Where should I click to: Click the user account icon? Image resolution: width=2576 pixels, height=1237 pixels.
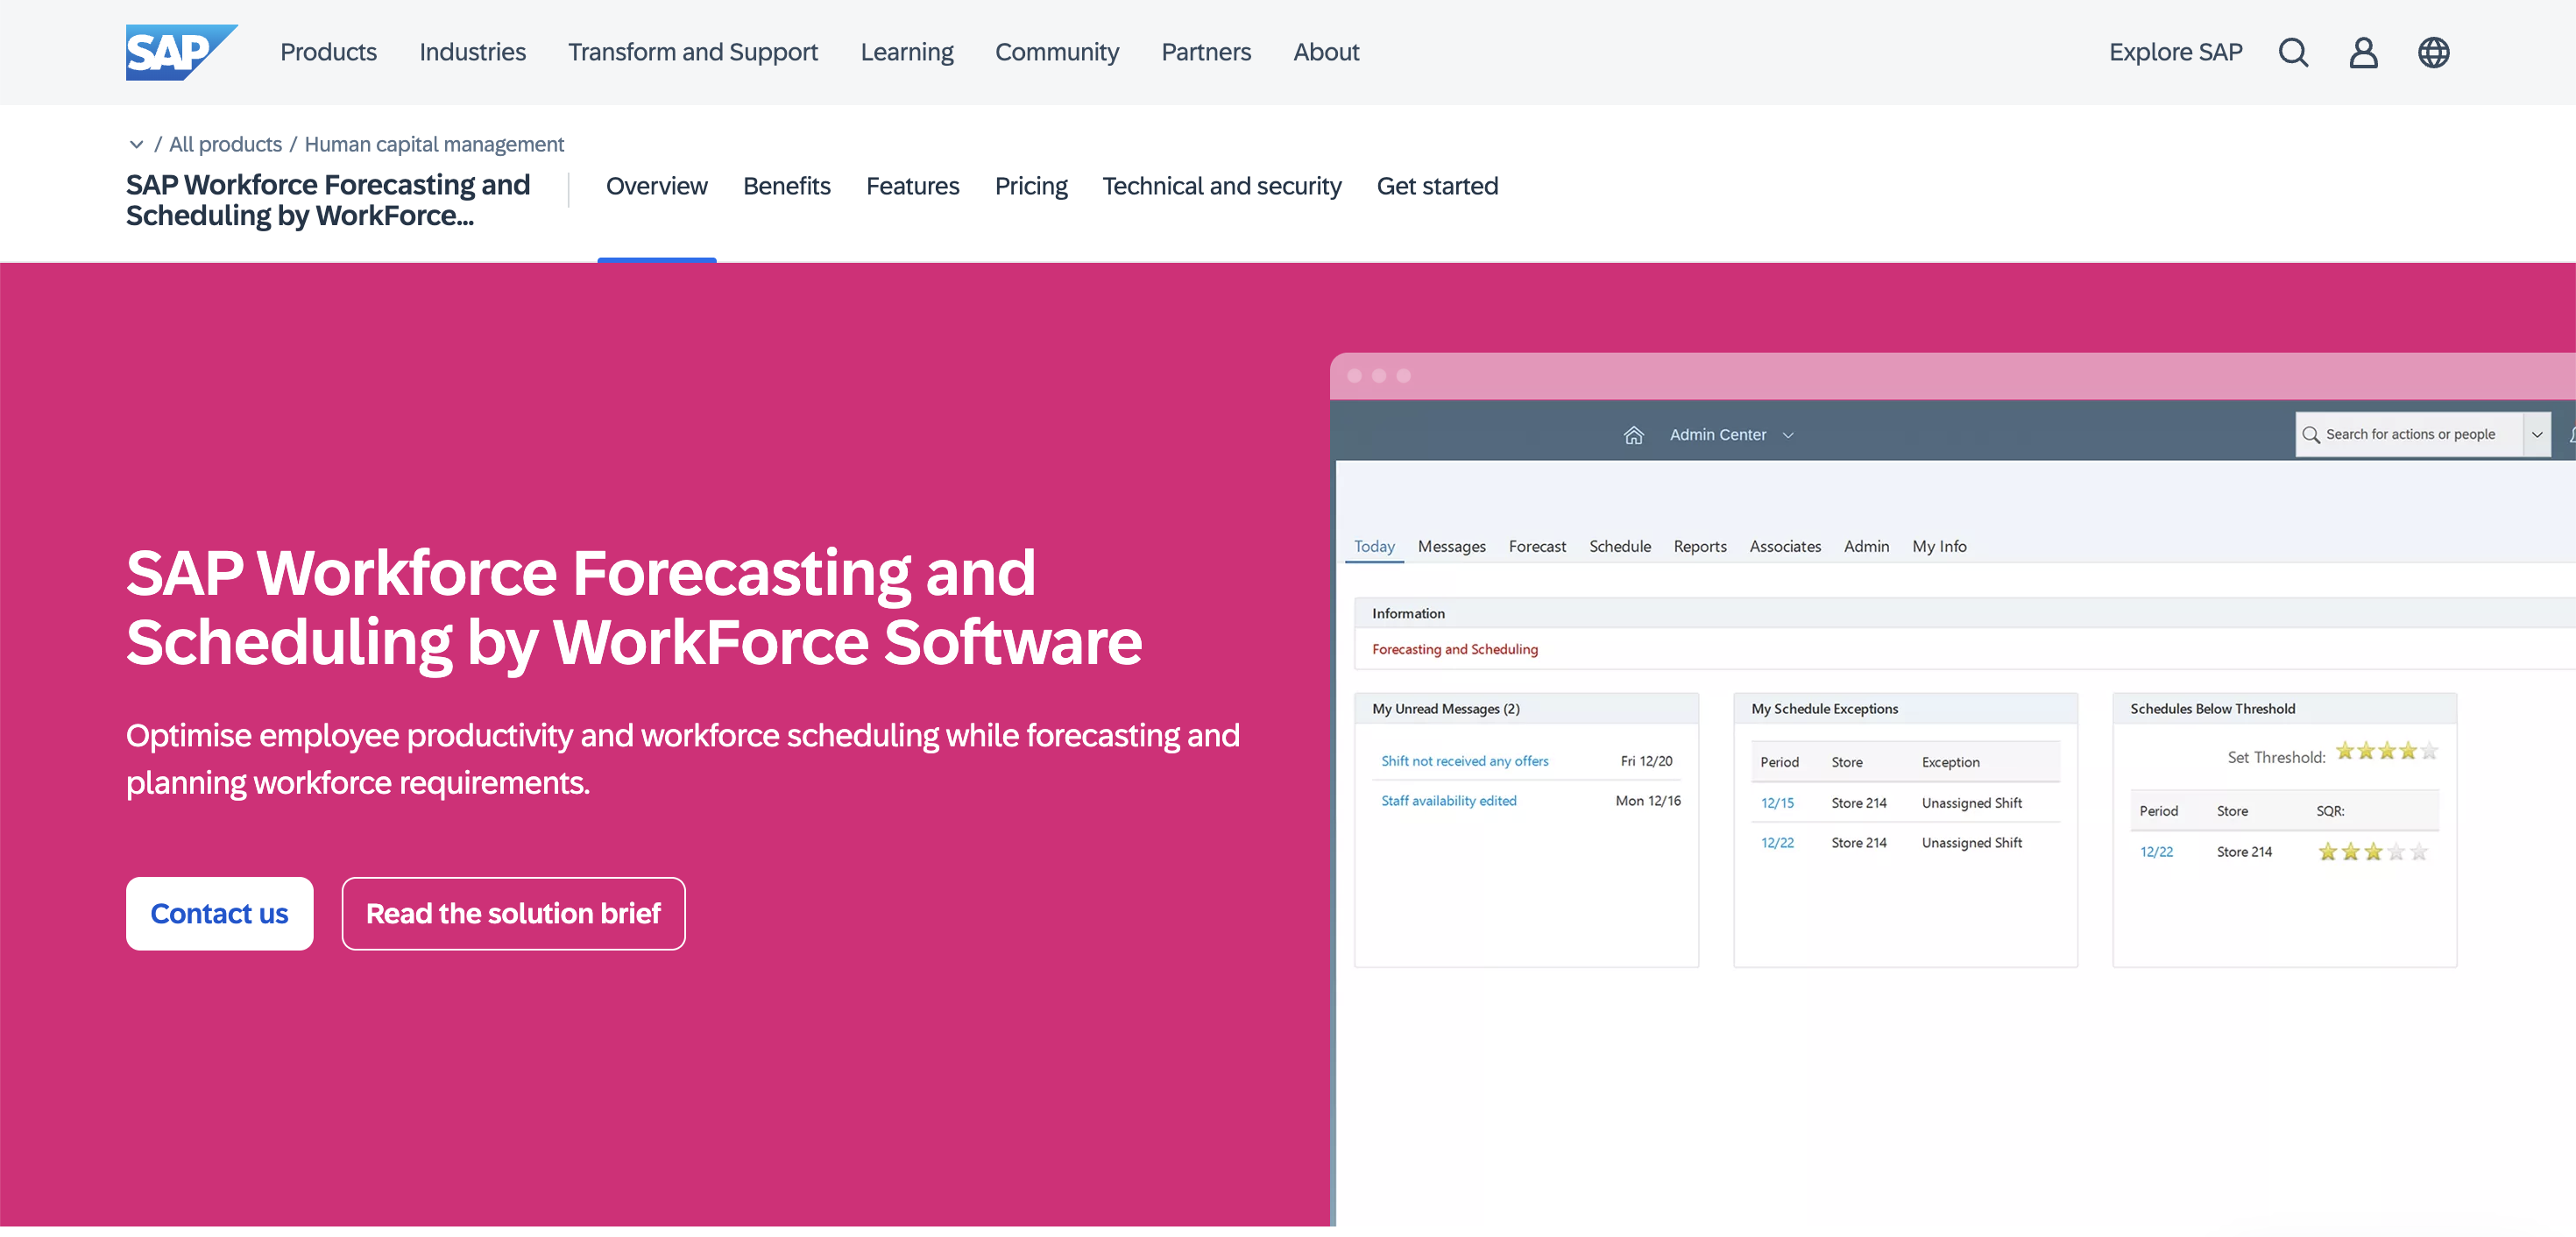(x=2363, y=52)
